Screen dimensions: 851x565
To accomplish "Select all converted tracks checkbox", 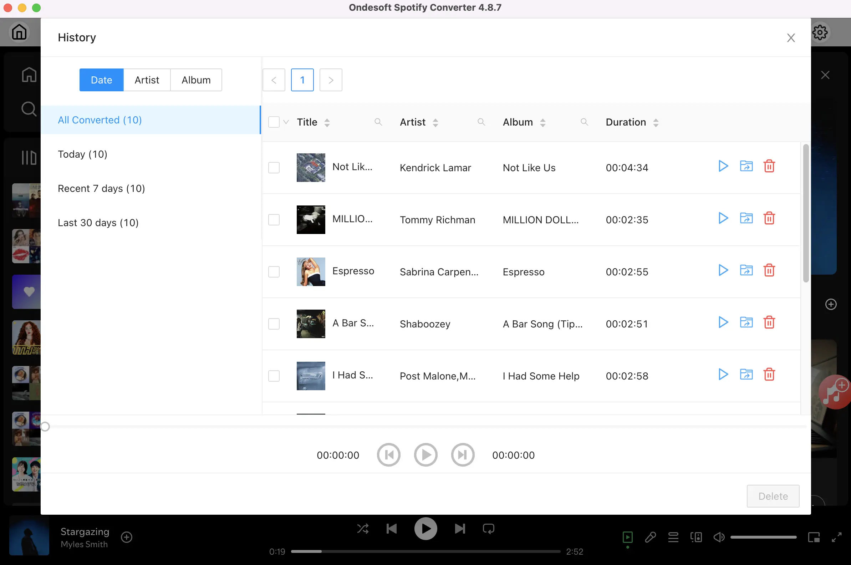I will pos(274,122).
